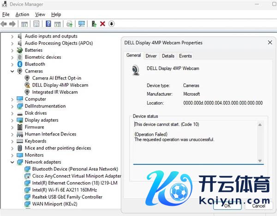Open the Details tab
This screenshot has width=277, height=216.
[x=168, y=56]
